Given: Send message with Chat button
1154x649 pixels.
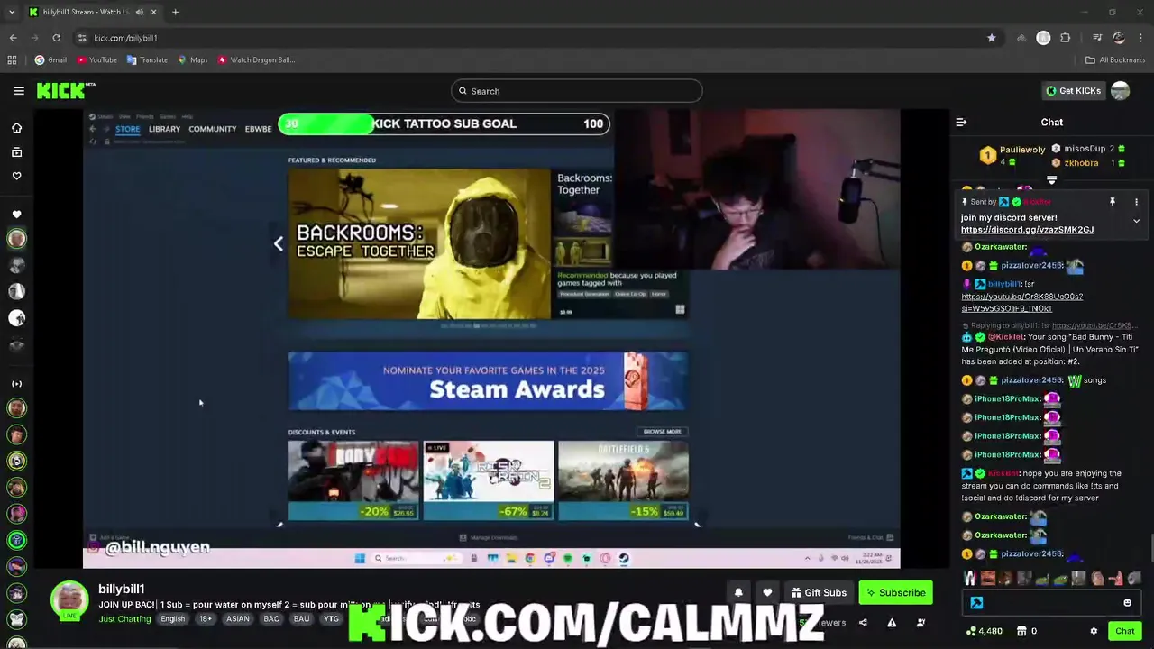Looking at the screenshot, I should pyautogui.click(x=1124, y=631).
